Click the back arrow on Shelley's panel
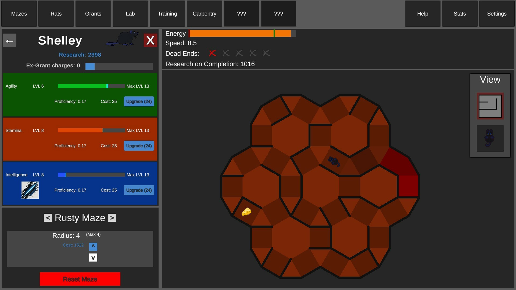Image resolution: width=516 pixels, height=290 pixels. coord(10,40)
